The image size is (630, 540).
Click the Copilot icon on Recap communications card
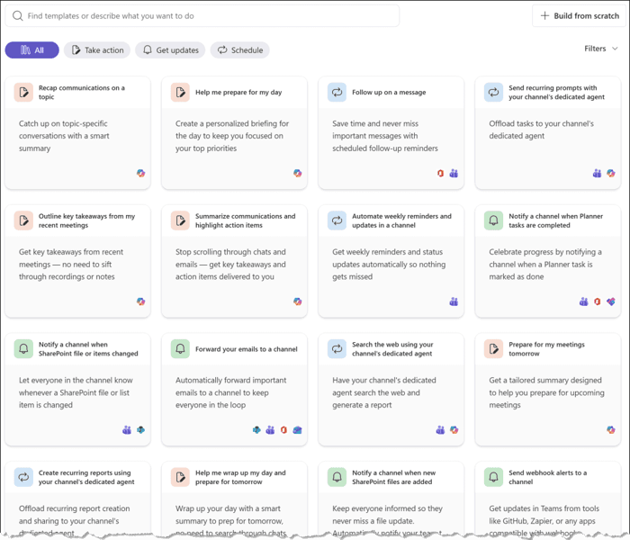[140, 173]
